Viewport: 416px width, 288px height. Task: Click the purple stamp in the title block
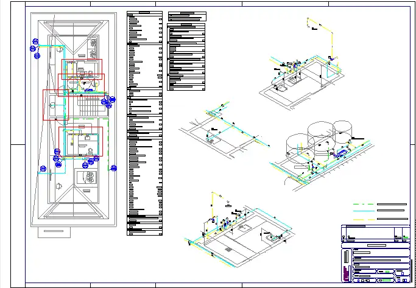(x=347, y=272)
